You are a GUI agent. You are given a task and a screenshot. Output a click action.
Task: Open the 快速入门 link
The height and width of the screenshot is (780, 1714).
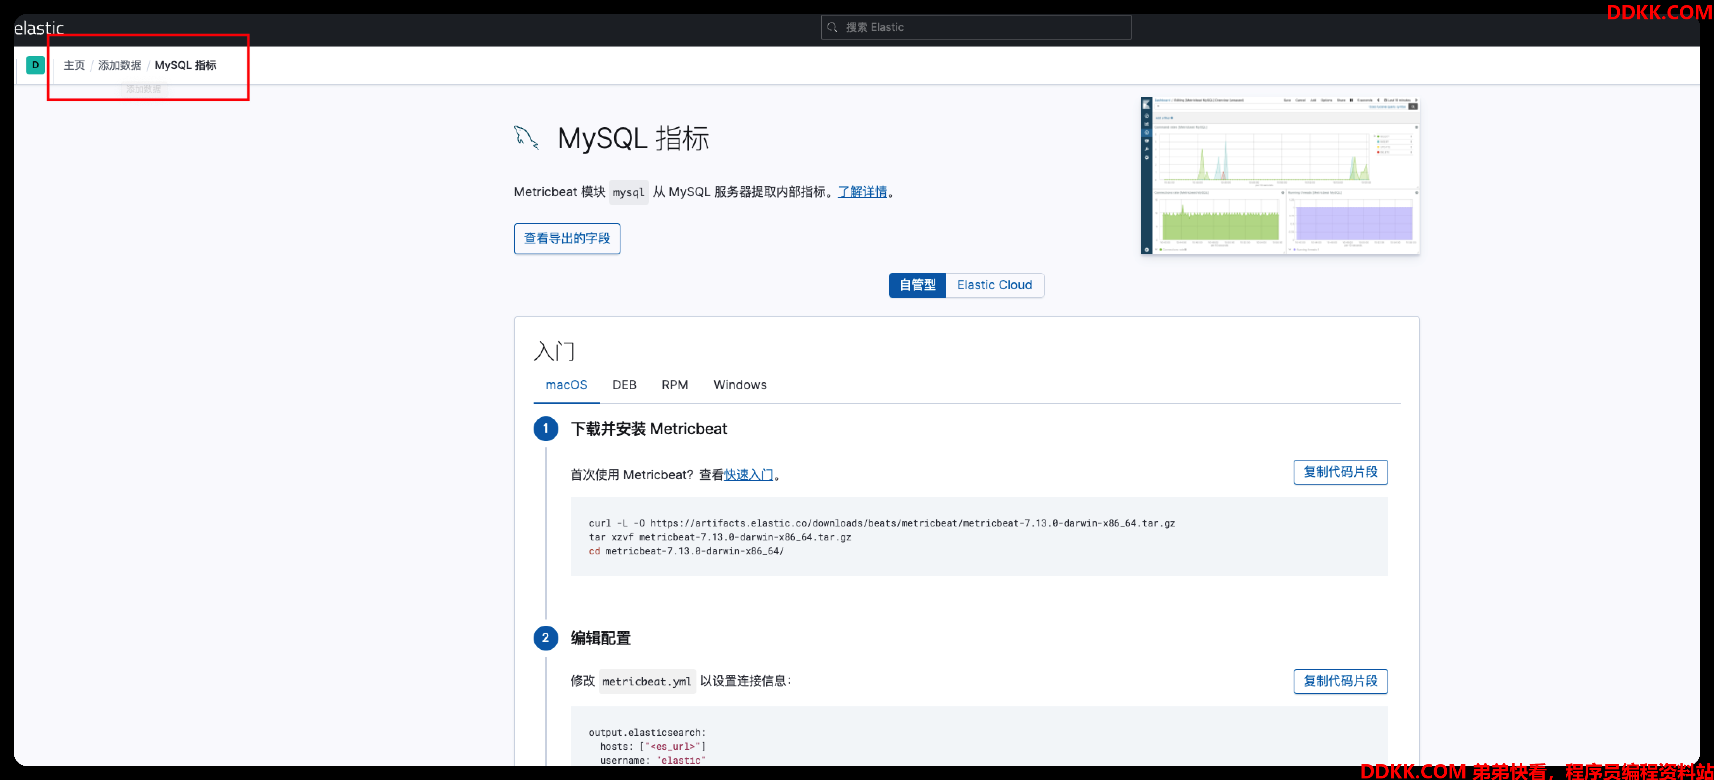(x=748, y=475)
